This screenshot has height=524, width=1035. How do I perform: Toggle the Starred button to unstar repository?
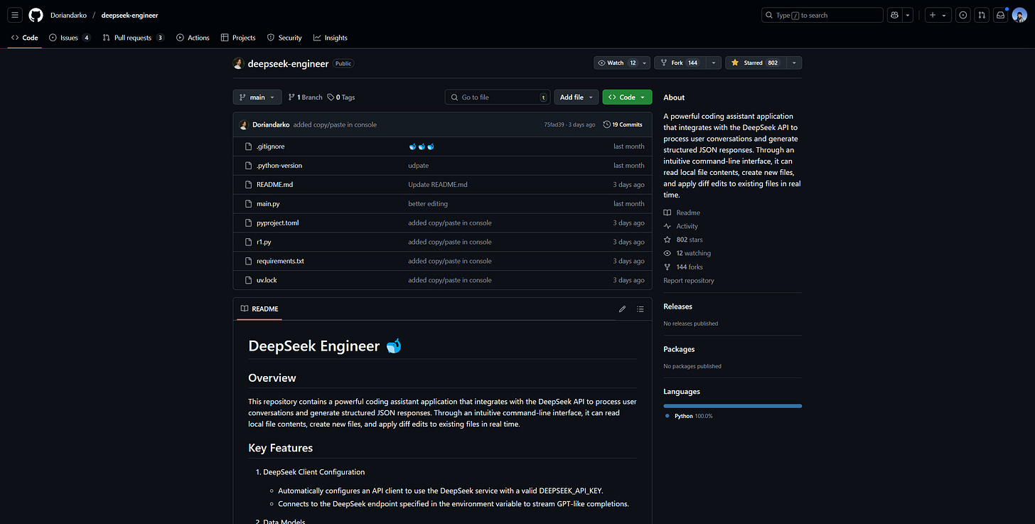(755, 63)
